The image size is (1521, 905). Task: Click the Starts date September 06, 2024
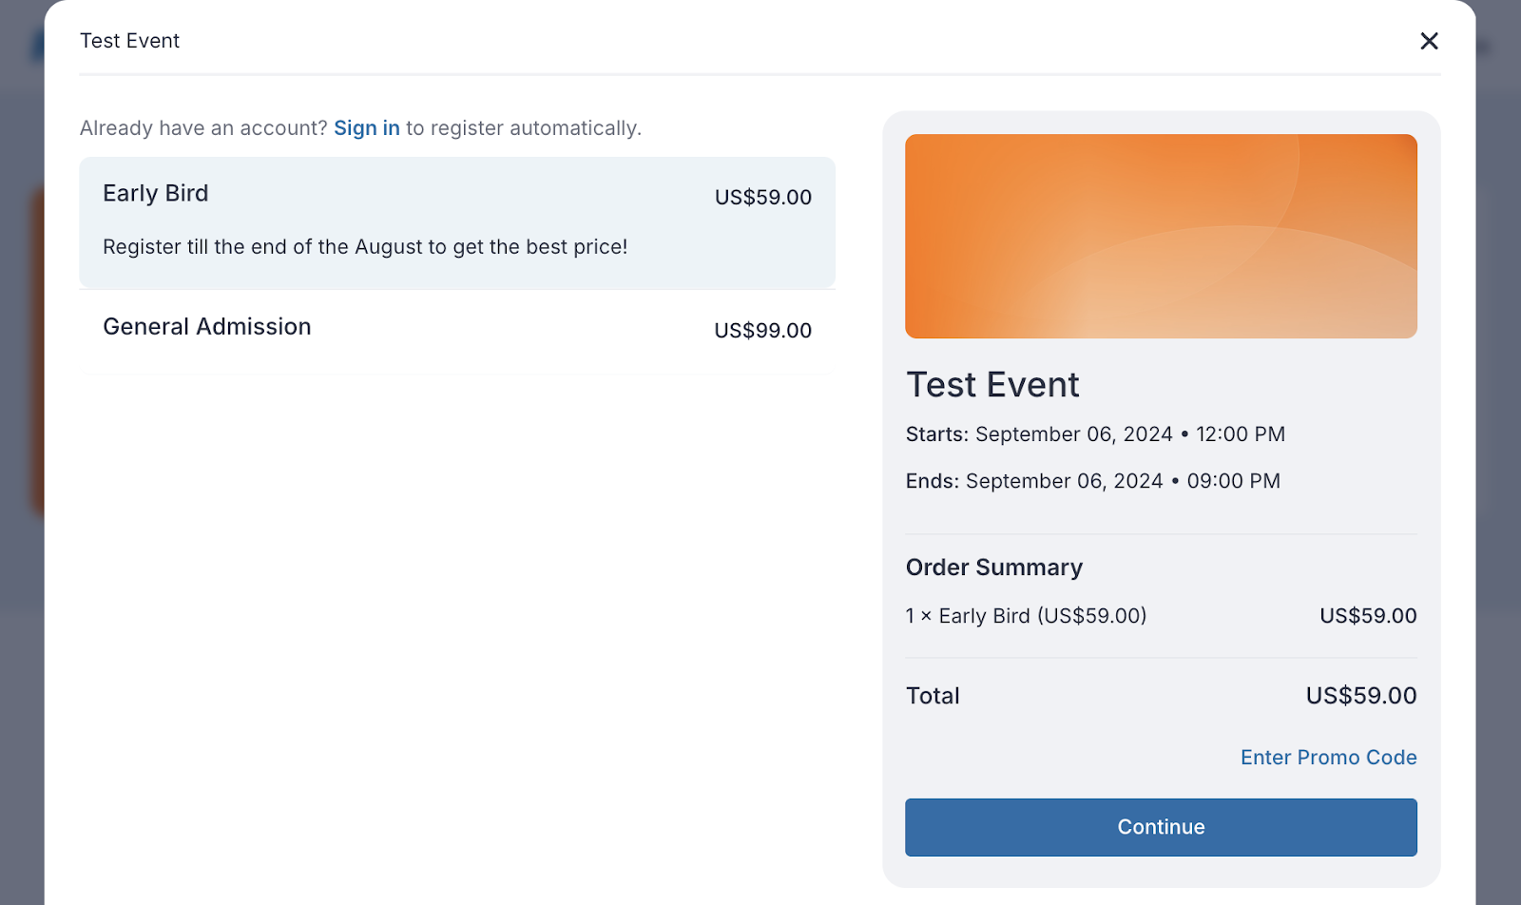[1074, 433]
